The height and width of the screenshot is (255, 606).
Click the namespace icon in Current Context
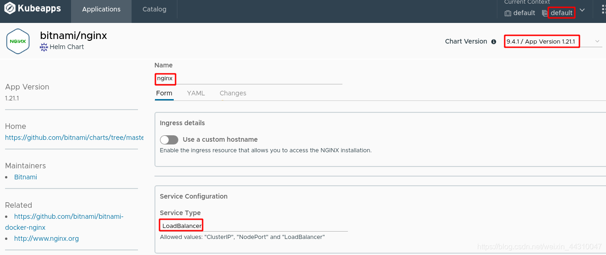544,13
